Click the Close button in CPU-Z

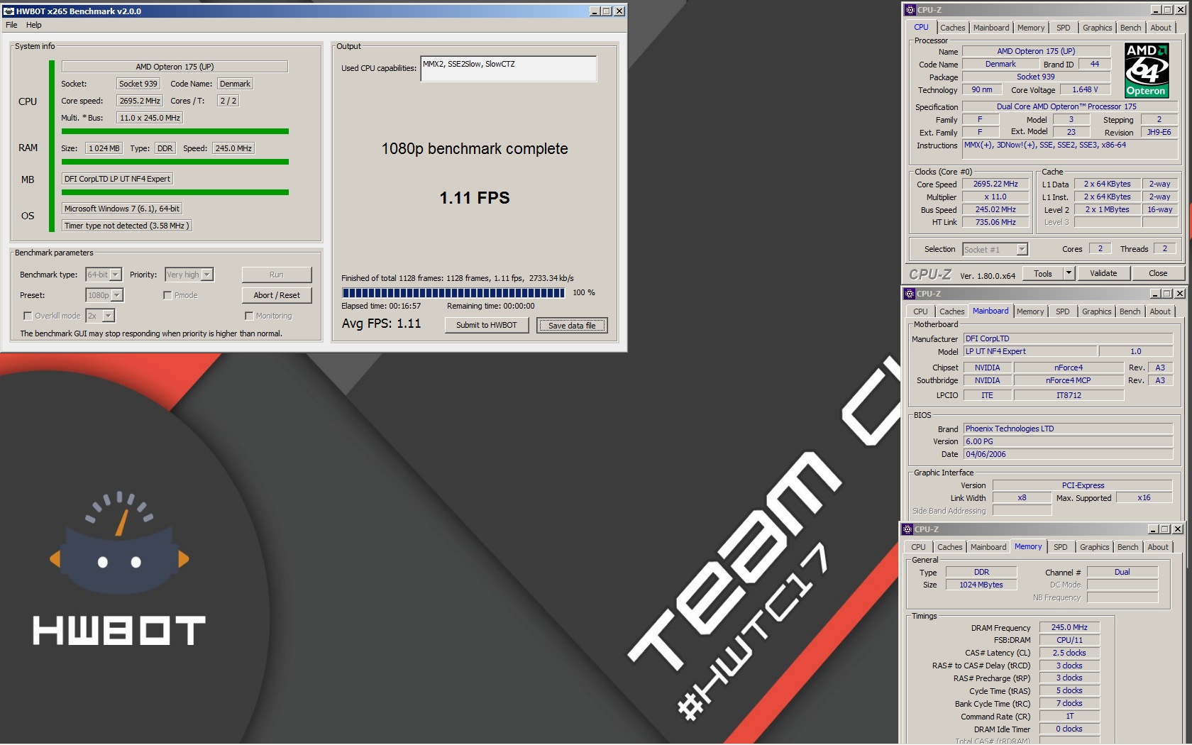(1158, 273)
